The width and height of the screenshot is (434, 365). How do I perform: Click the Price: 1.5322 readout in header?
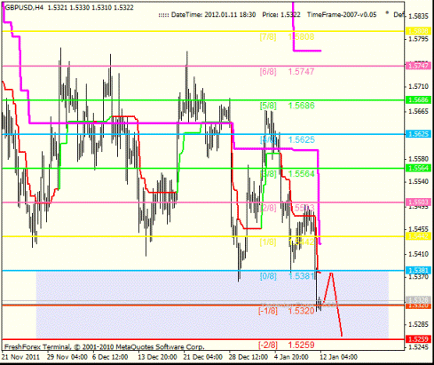coord(281,15)
